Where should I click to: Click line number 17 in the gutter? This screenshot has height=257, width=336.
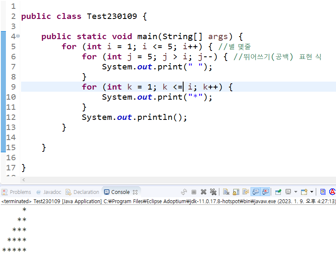click(11, 168)
